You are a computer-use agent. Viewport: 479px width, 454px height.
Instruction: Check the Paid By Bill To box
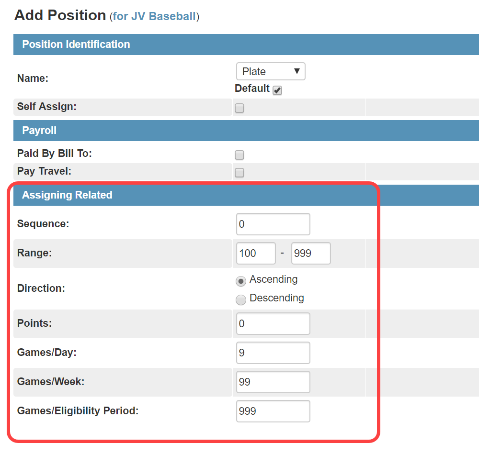[x=239, y=155]
